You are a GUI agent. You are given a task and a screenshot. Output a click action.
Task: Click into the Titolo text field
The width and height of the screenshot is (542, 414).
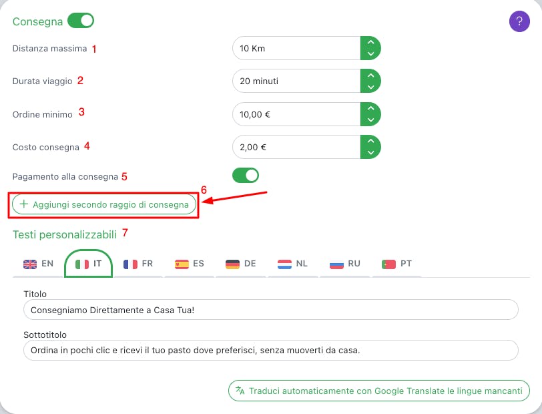270,310
